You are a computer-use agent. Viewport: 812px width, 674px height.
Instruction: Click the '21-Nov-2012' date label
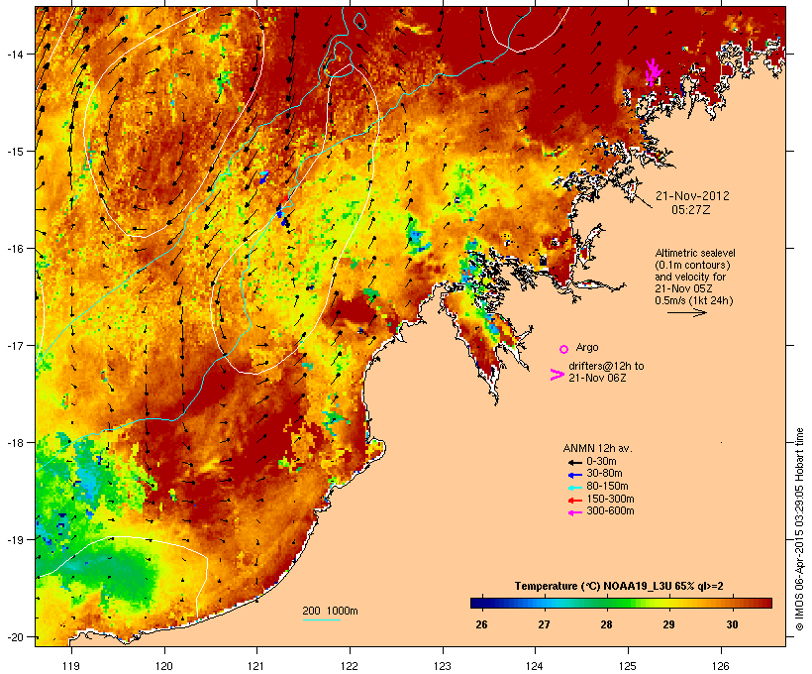coord(692,196)
